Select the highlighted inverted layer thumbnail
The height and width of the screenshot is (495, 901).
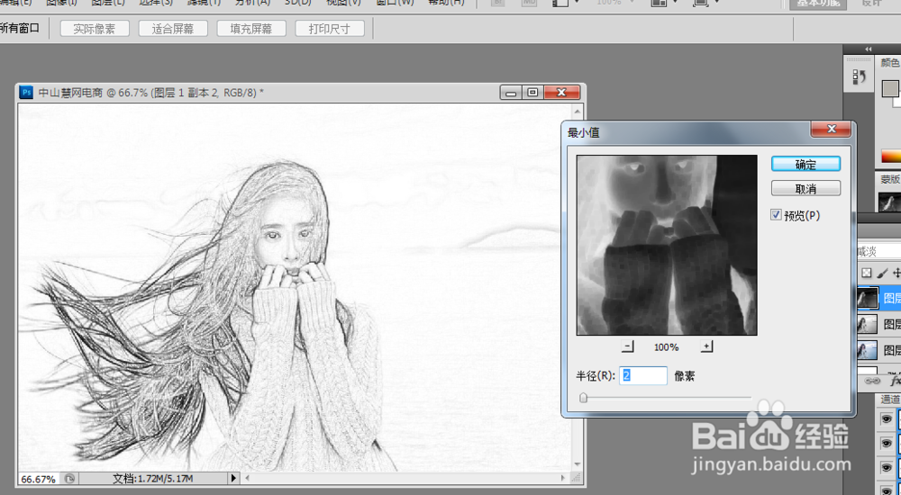pos(867,298)
